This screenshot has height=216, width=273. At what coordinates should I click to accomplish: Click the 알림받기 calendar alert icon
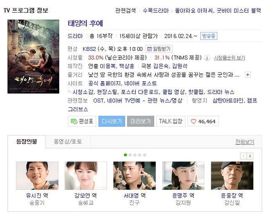(149, 49)
